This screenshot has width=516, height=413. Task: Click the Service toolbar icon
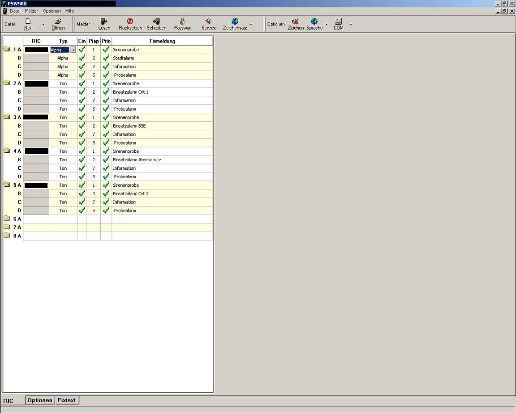tap(209, 22)
